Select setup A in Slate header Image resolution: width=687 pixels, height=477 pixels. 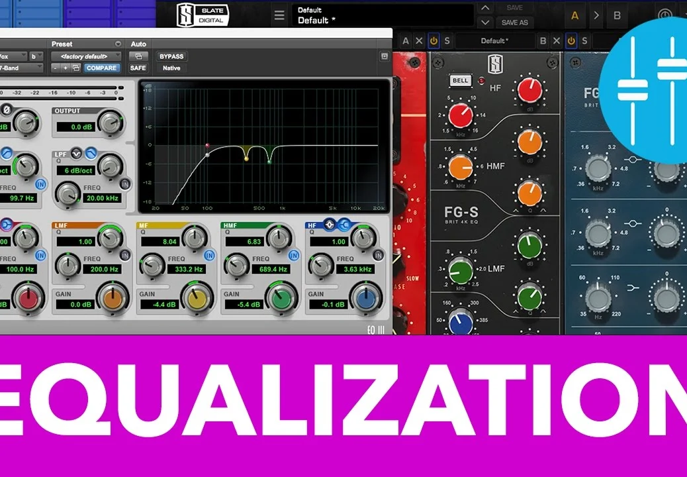click(575, 16)
